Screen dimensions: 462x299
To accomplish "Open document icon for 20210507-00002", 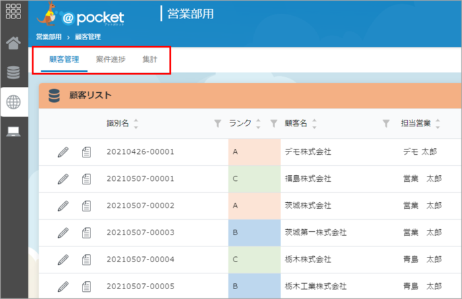I will [86, 205].
